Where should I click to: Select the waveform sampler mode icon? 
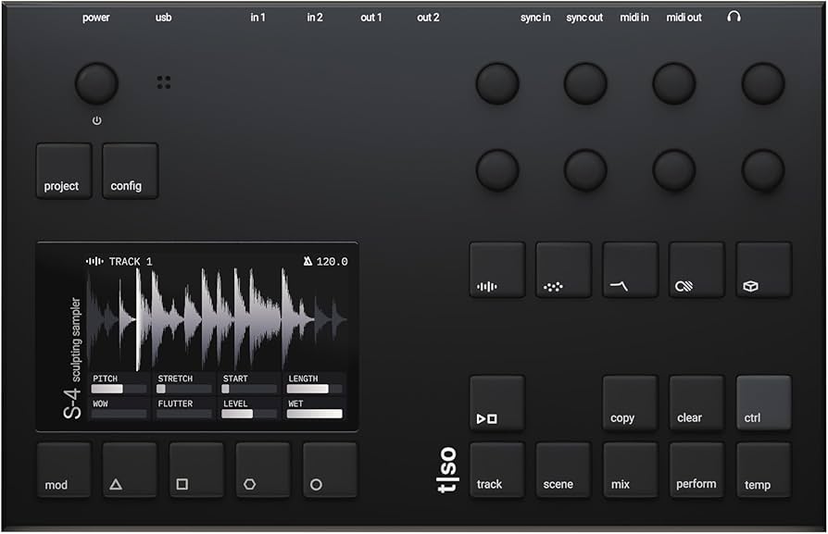point(497,268)
